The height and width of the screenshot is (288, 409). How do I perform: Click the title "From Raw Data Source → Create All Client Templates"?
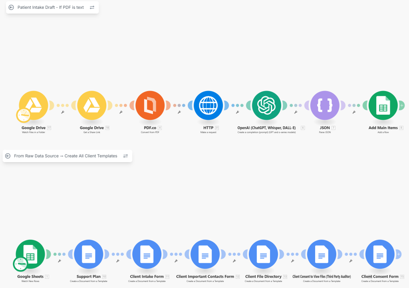pyautogui.click(x=66, y=156)
